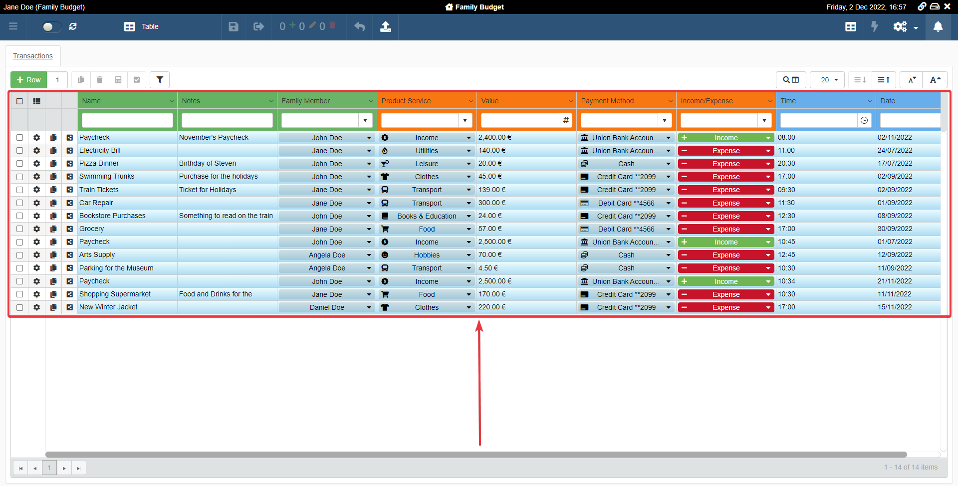Open Payment Method filter dropdown

pyautogui.click(x=664, y=120)
